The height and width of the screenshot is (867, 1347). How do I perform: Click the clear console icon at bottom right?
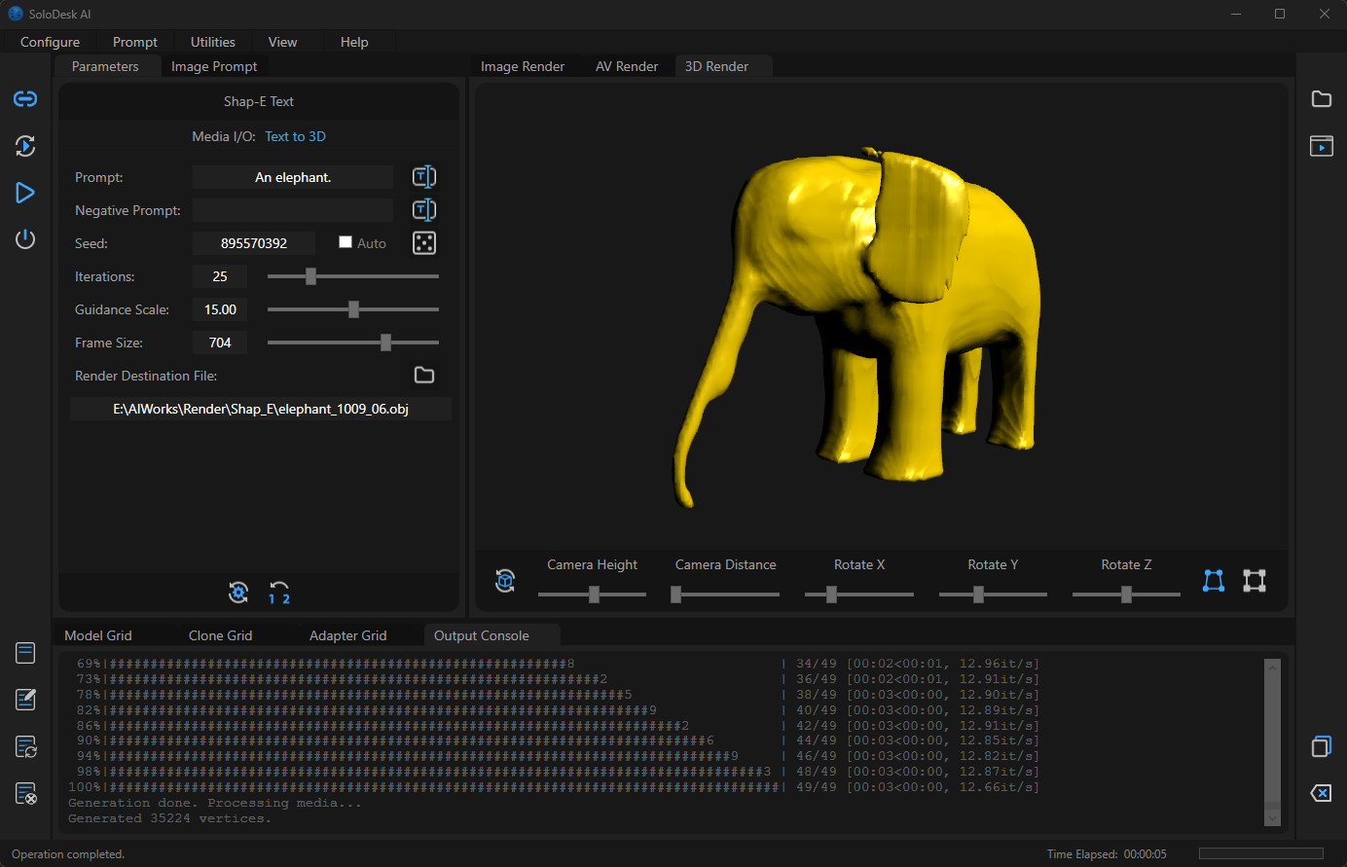(1321, 793)
